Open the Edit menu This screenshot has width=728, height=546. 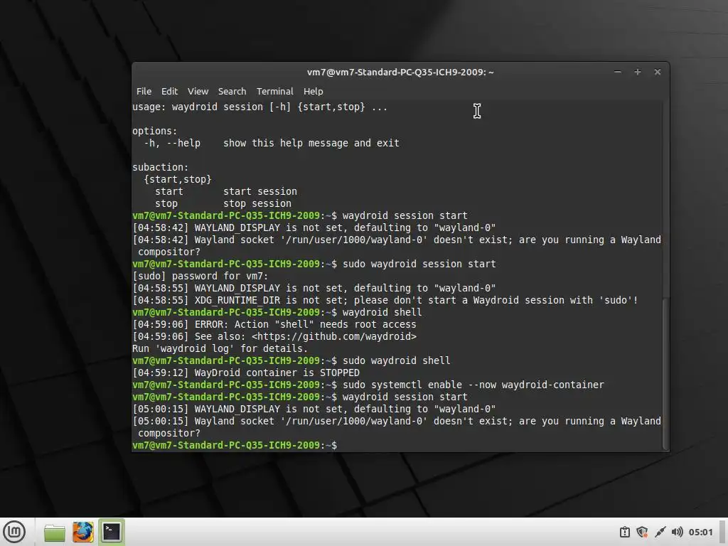tap(169, 92)
